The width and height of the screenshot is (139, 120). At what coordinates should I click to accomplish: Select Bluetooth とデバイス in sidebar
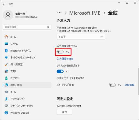point(27,50)
